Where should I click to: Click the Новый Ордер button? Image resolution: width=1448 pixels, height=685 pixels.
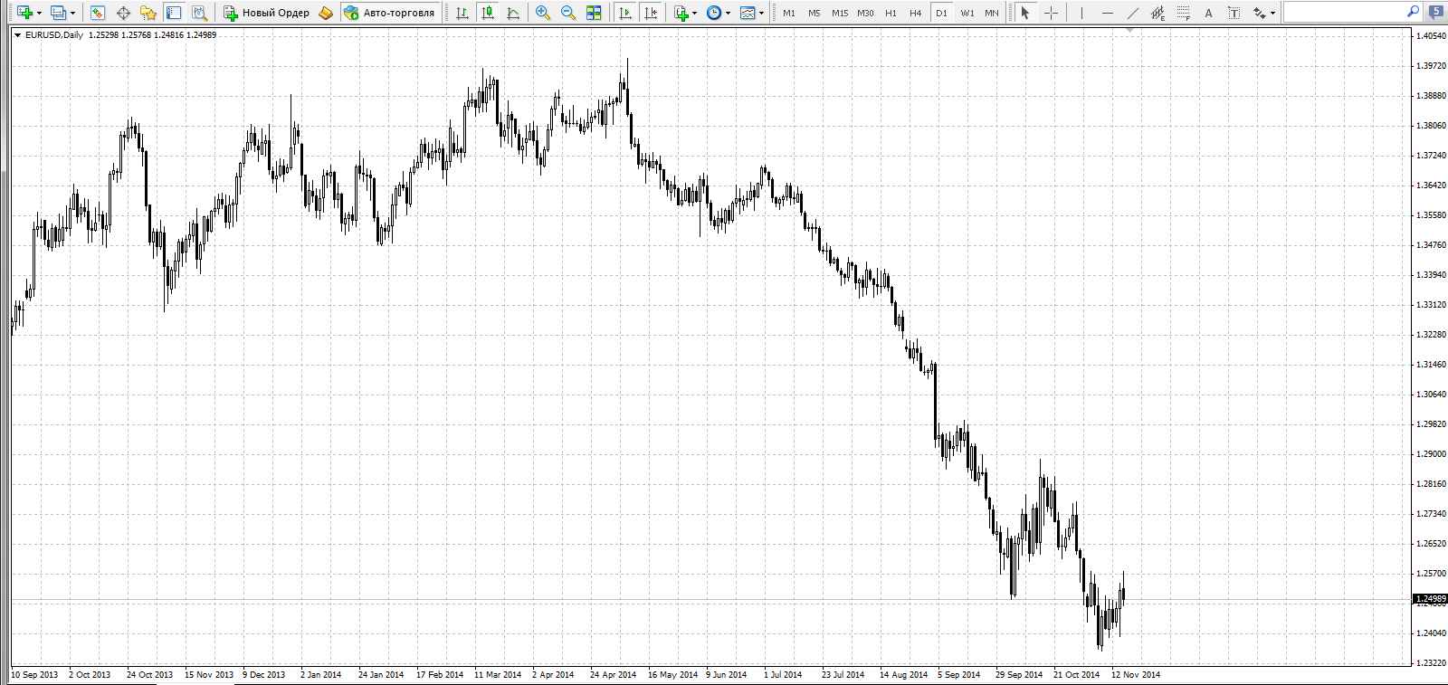coord(267,13)
